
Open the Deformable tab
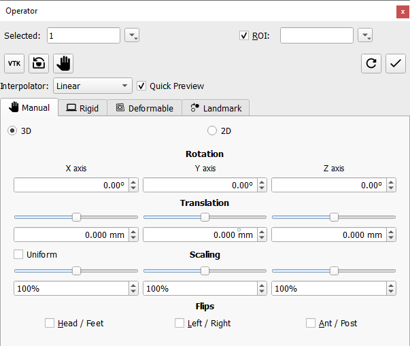pyautogui.click(x=144, y=107)
